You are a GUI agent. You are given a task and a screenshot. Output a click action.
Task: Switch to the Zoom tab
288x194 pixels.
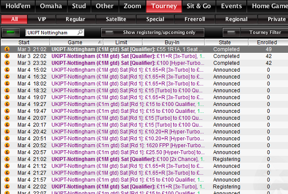pyautogui.click(x=132, y=6)
